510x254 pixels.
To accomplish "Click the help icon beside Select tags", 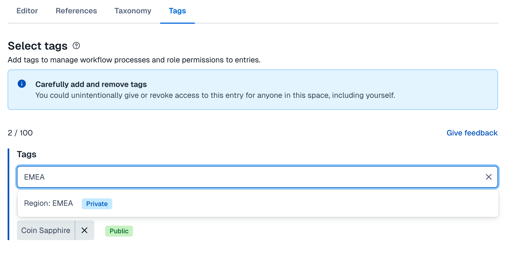I will point(76,46).
